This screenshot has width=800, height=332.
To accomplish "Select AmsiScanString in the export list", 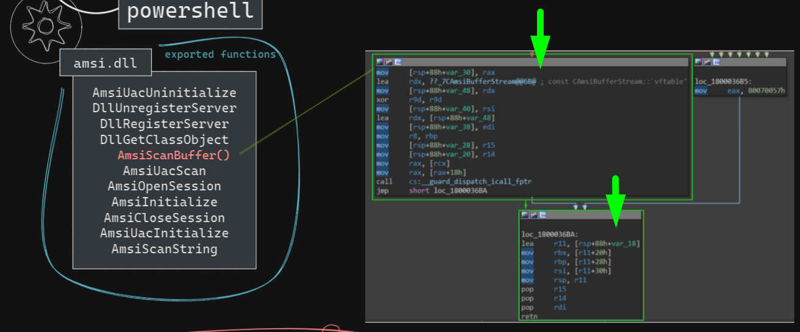I will click(164, 249).
